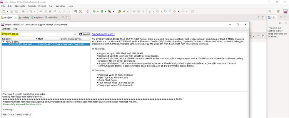The width and height of the screenshot is (289, 118).
Task: Click the green Run icon
Action: [x=102, y=11]
